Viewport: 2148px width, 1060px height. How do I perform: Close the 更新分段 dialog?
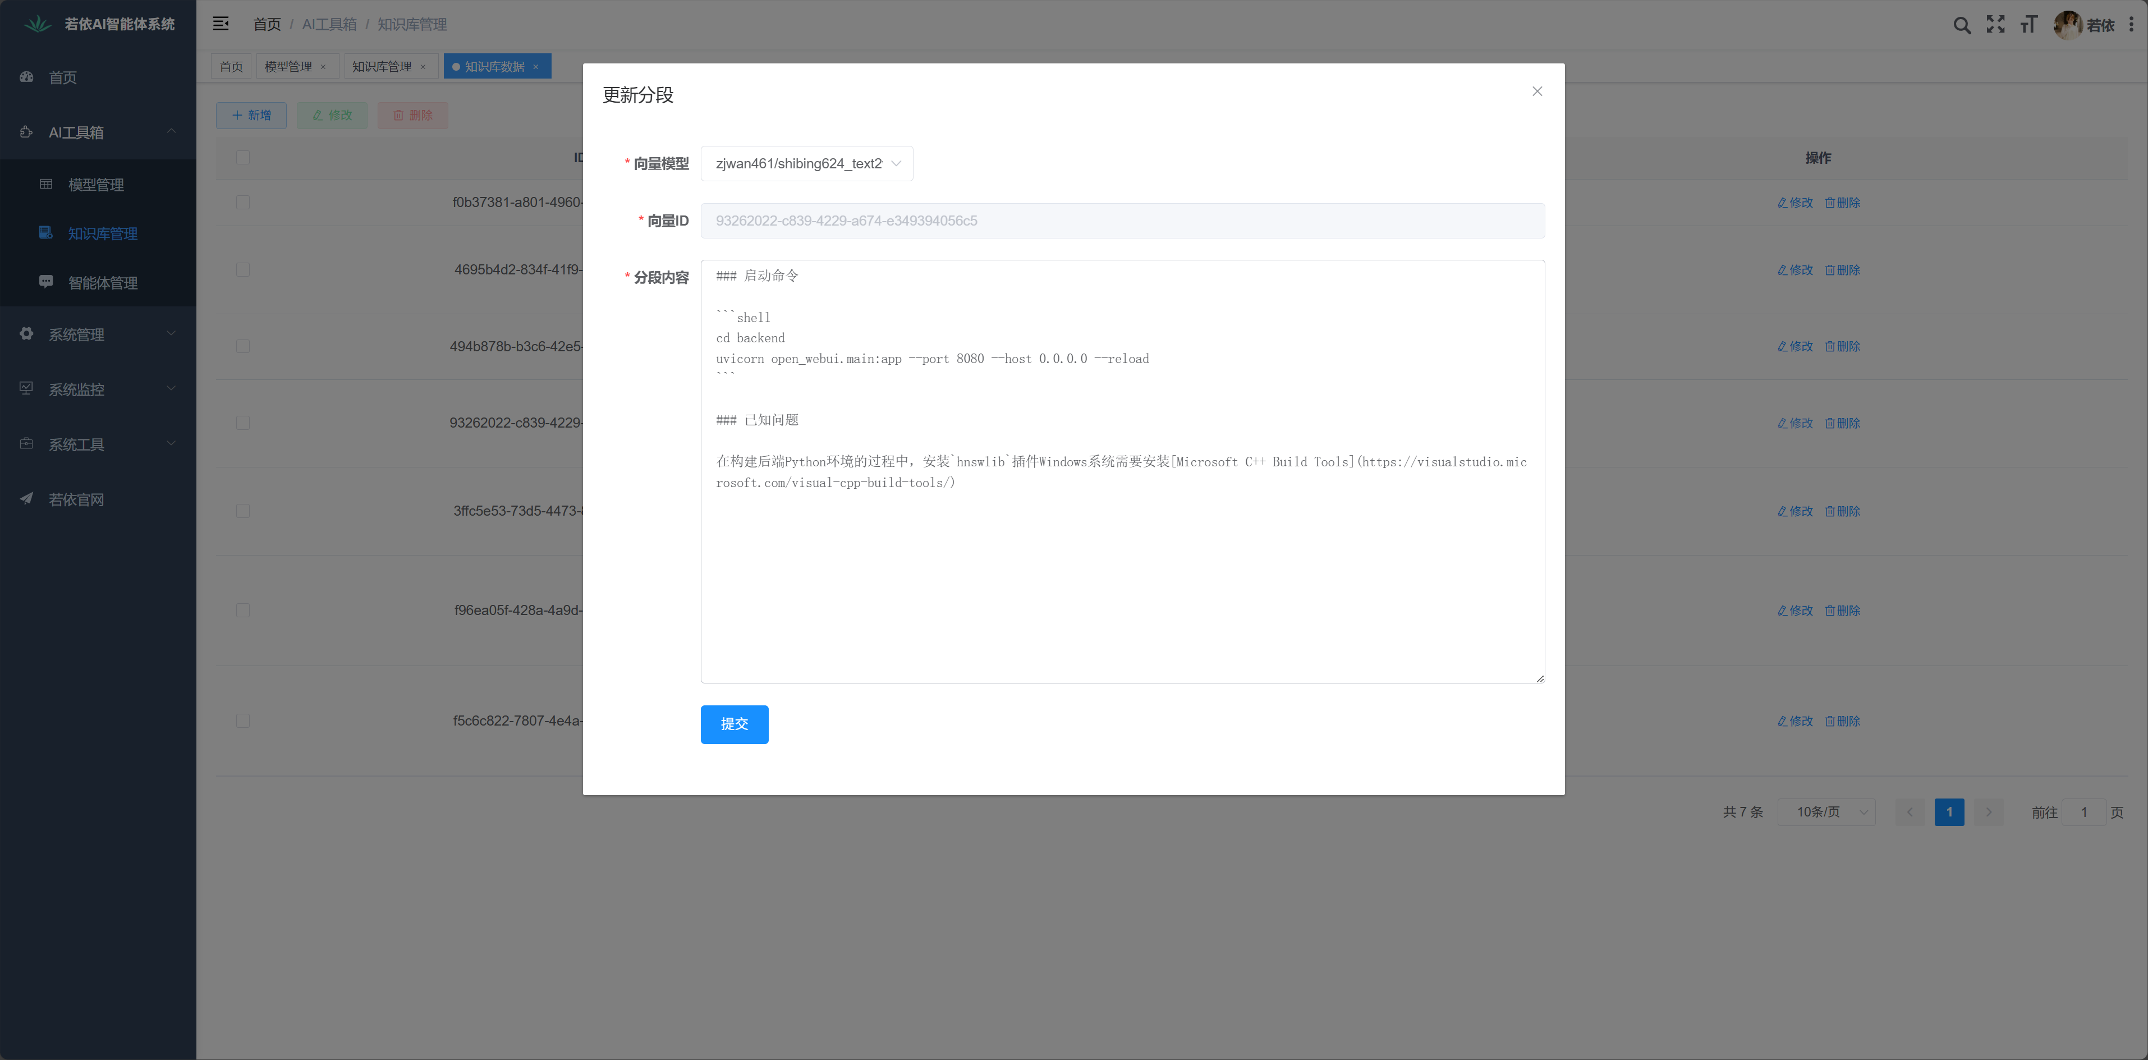pyautogui.click(x=1537, y=91)
